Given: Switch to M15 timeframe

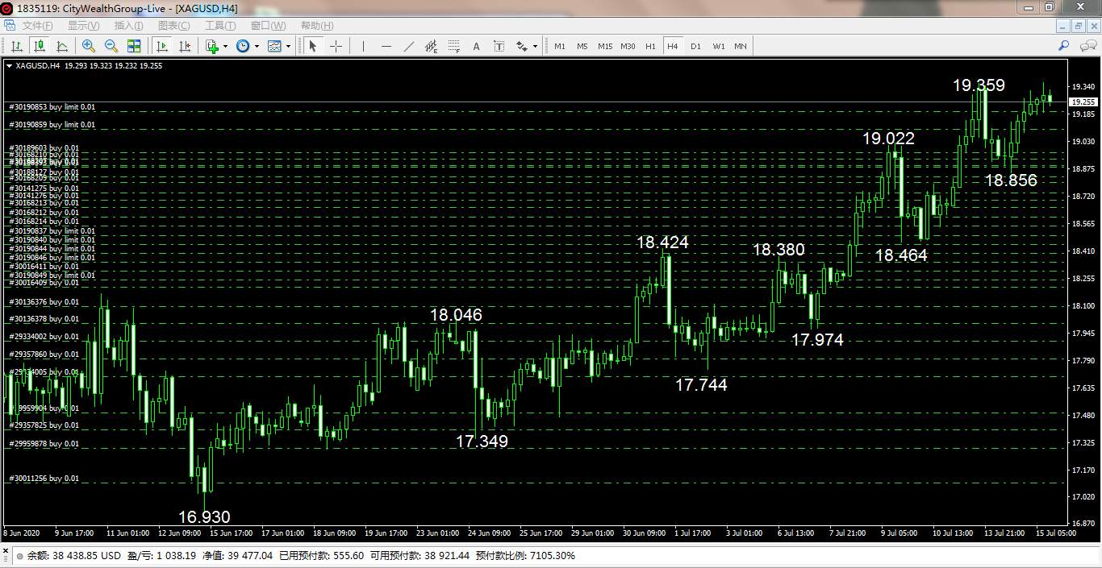Looking at the screenshot, I should point(605,46).
